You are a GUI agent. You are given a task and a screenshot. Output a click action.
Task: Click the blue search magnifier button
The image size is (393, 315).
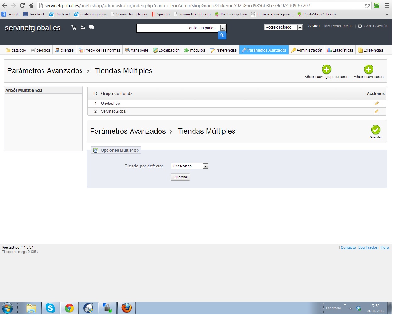pos(222,36)
